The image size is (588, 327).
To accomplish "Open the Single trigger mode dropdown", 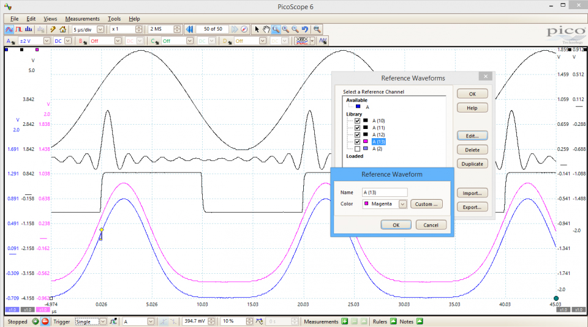I will (102, 321).
